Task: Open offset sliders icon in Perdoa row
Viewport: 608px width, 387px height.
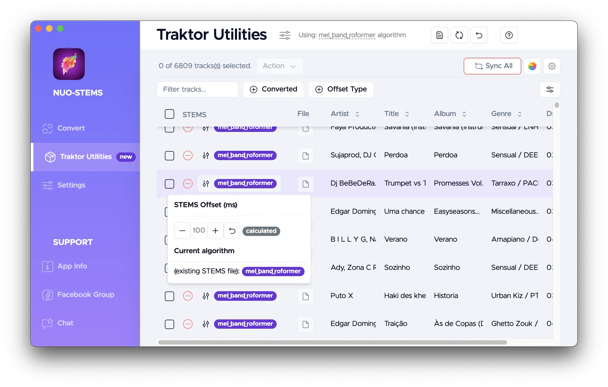Action: tap(206, 155)
